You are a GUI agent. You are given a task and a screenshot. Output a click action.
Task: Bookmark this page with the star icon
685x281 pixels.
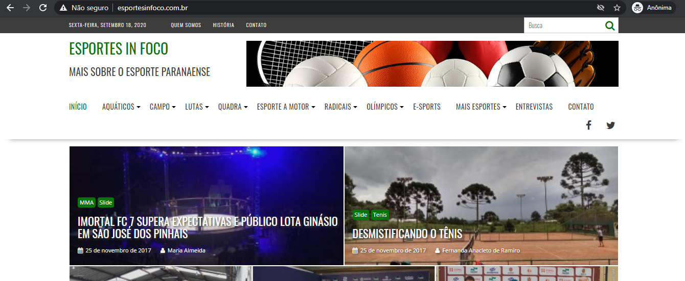point(617,8)
